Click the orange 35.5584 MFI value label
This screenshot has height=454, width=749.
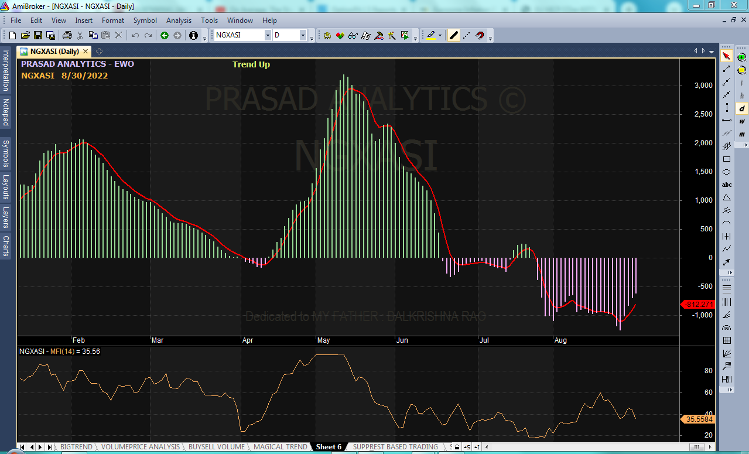(698, 419)
